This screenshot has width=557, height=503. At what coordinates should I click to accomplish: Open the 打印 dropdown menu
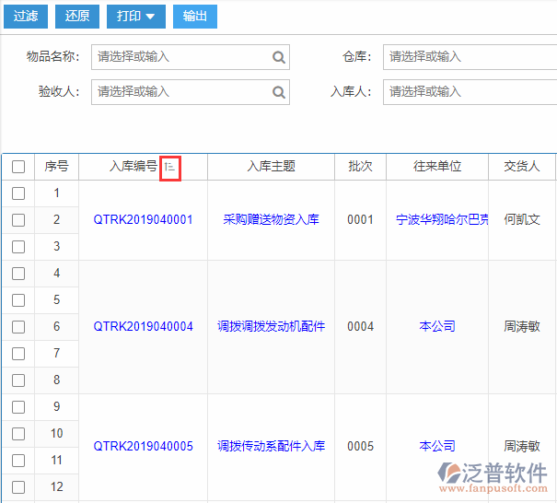(x=136, y=17)
